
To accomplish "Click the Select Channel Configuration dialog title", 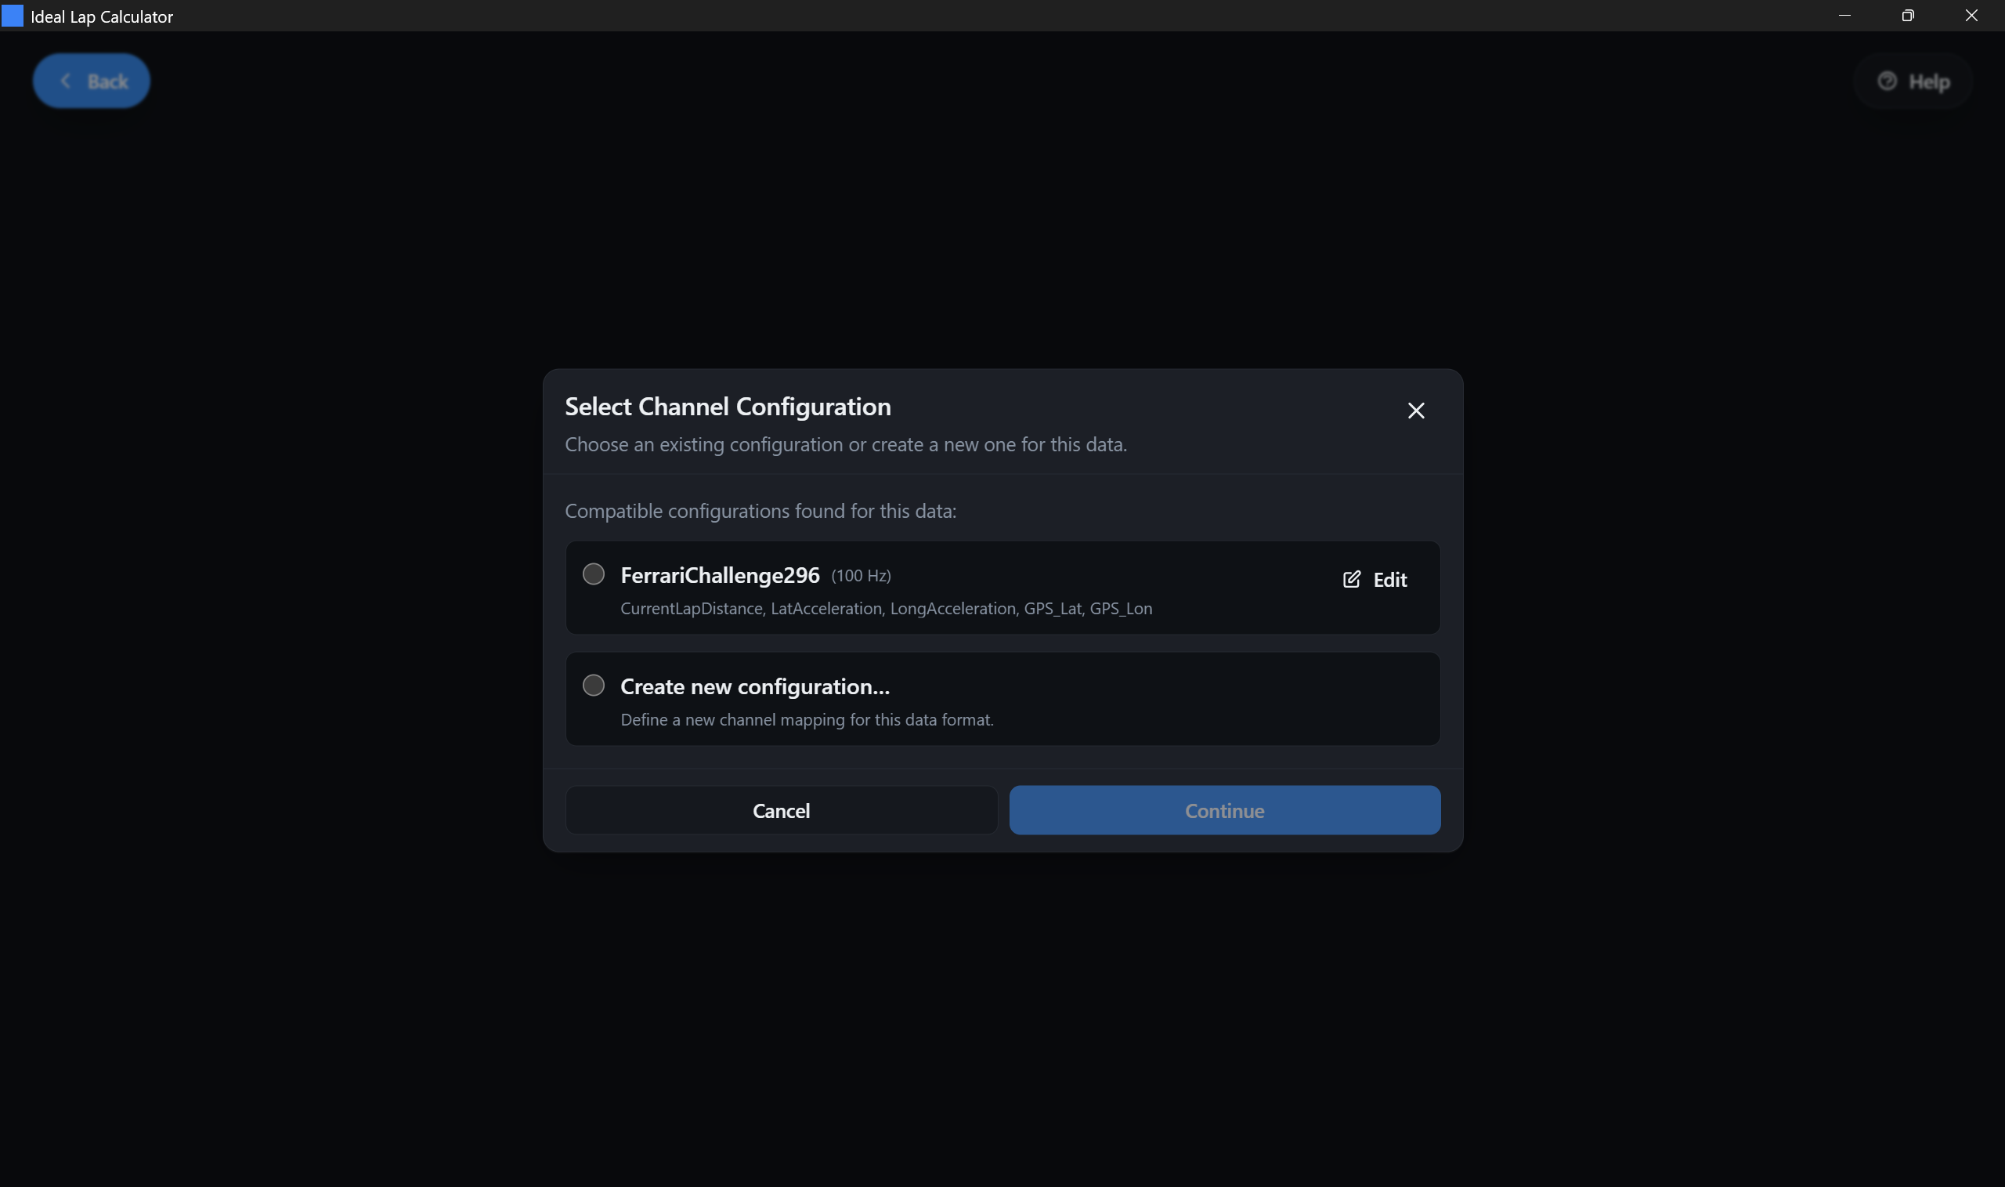I will tap(728, 407).
